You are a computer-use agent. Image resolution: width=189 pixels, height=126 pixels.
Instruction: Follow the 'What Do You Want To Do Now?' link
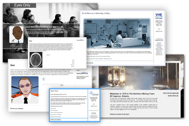[120, 114]
